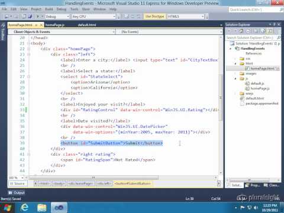Open the Debug menu
Screen dimensions: 284x213
pyautogui.click(x=62, y=9)
